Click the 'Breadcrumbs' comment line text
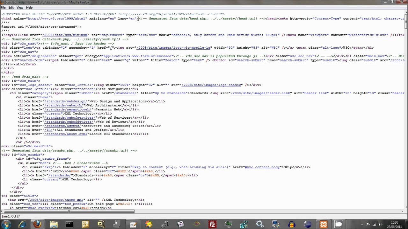 pyautogui.click(x=80, y=163)
